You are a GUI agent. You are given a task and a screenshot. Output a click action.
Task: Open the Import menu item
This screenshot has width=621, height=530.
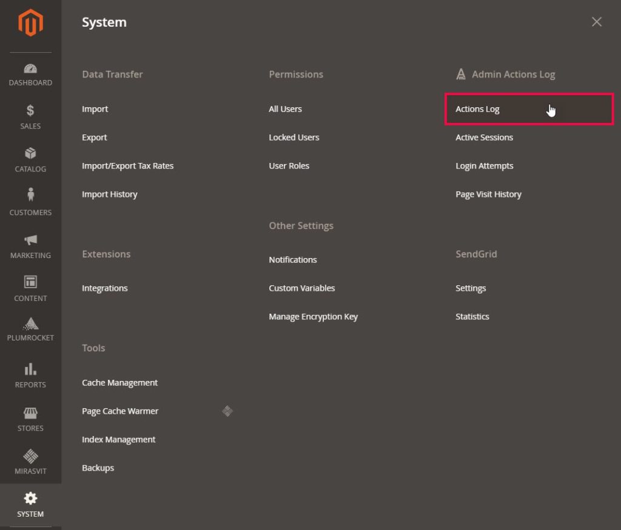tap(95, 109)
